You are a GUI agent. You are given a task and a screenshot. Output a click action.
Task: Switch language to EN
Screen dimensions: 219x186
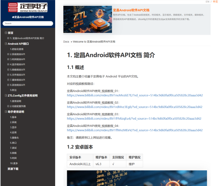(x=207, y=2)
